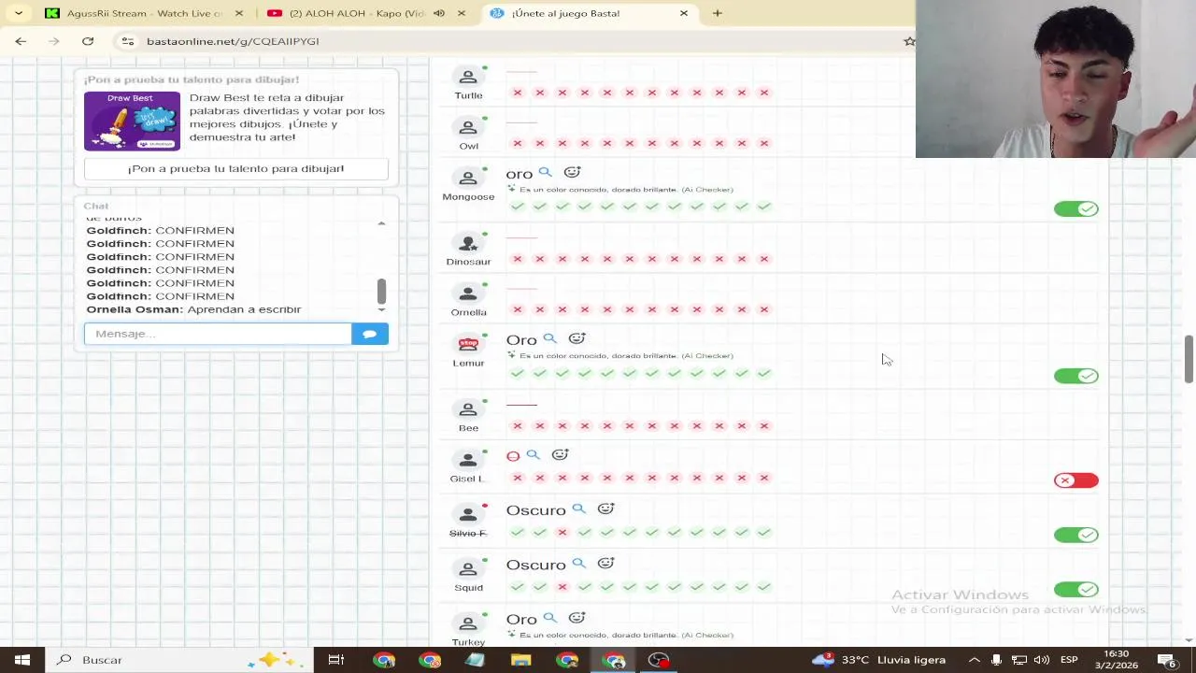React to Turkey's Oro answer
Image resolution: width=1196 pixels, height=673 pixels.
(577, 618)
